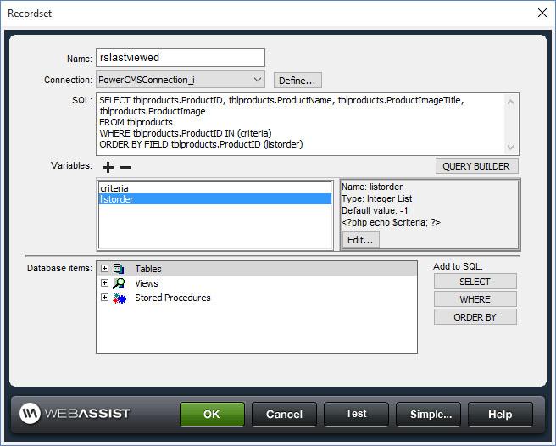Click the Tables database icon
The image size is (556, 446).
pyautogui.click(x=119, y=269)
